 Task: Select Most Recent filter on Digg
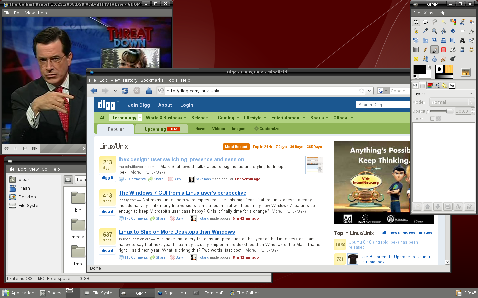[236, 147]
